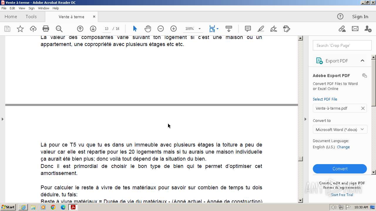Click the document vertical scrollbar thumb
Viewport: 376px width, 211px height.
pyautogui.click(x=300, y=159)
